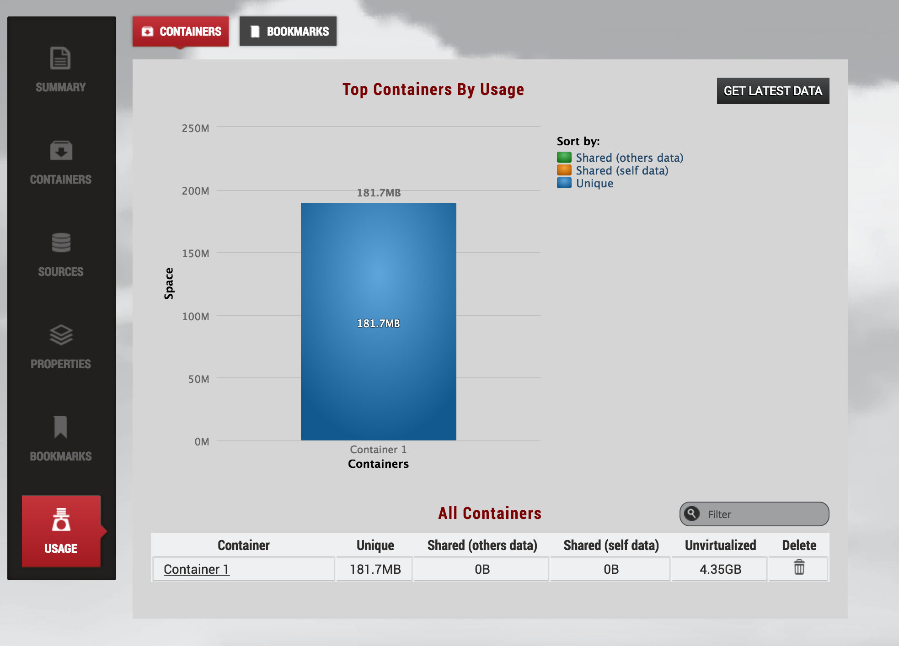Image resolution: width=899 pixels, height=646 pixels.
Task: Select the Containers top tab
Action: pyautogui.click(x=181, y=32)
